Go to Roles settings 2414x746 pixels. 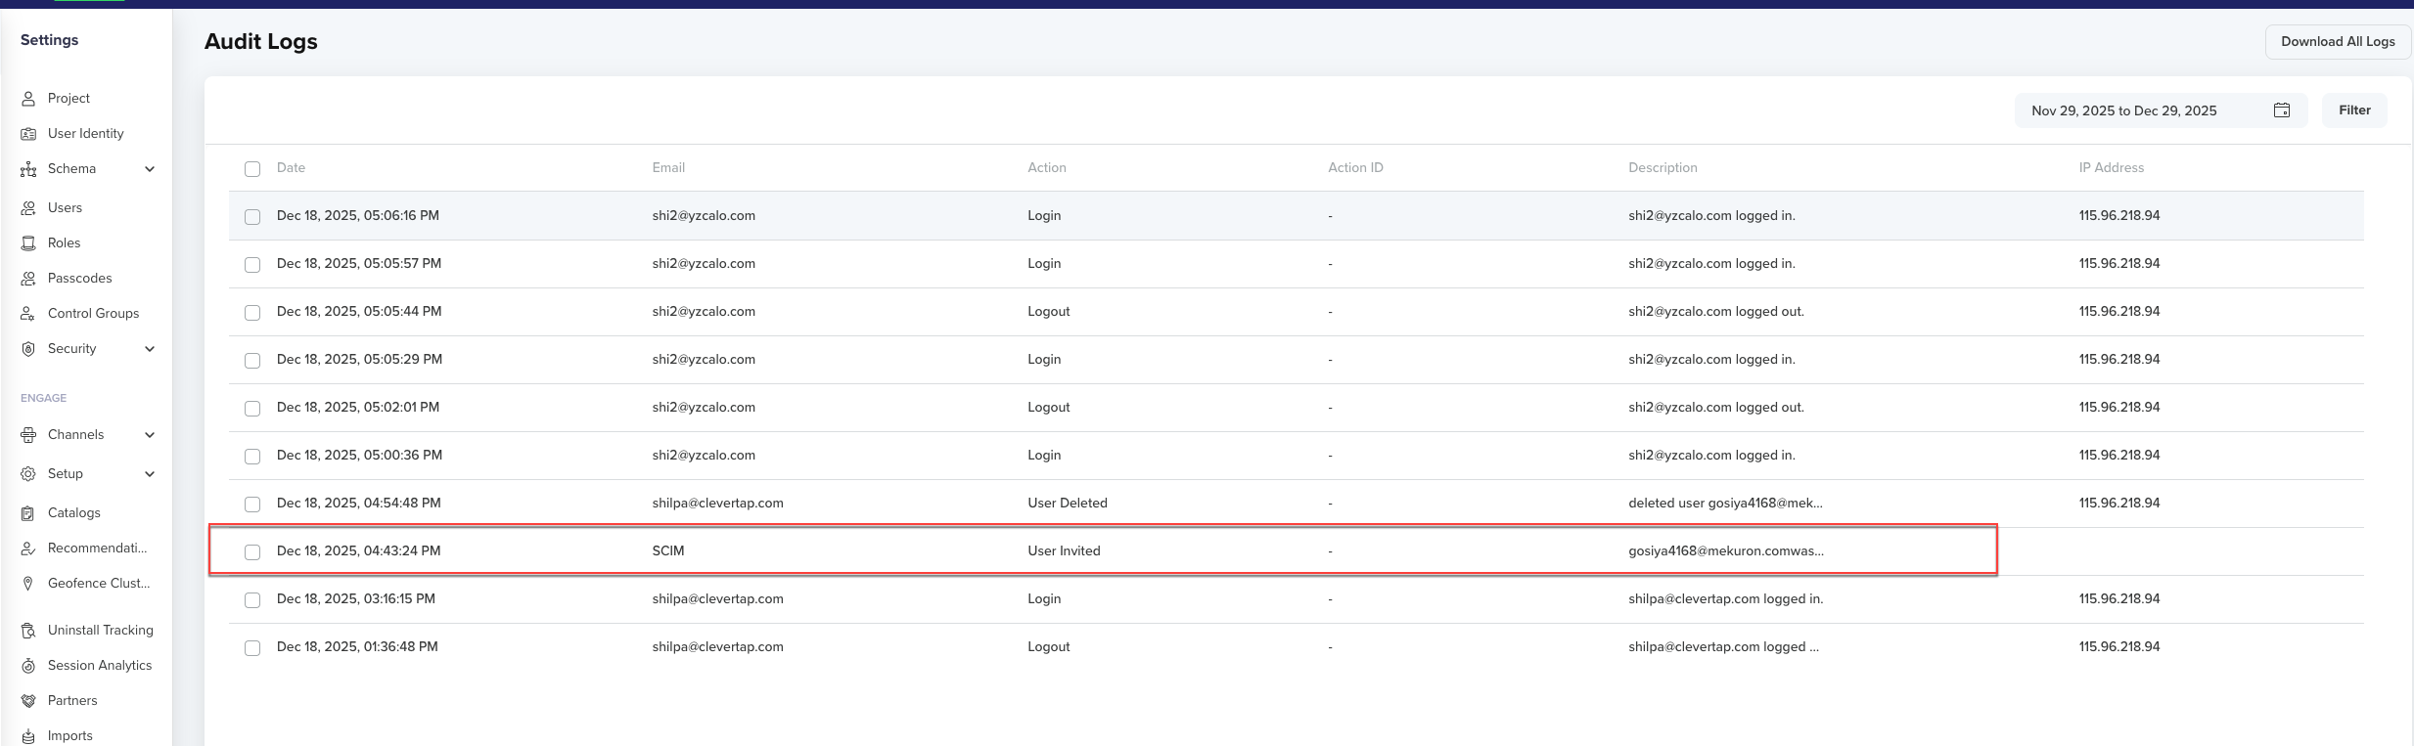click(64, 243)
